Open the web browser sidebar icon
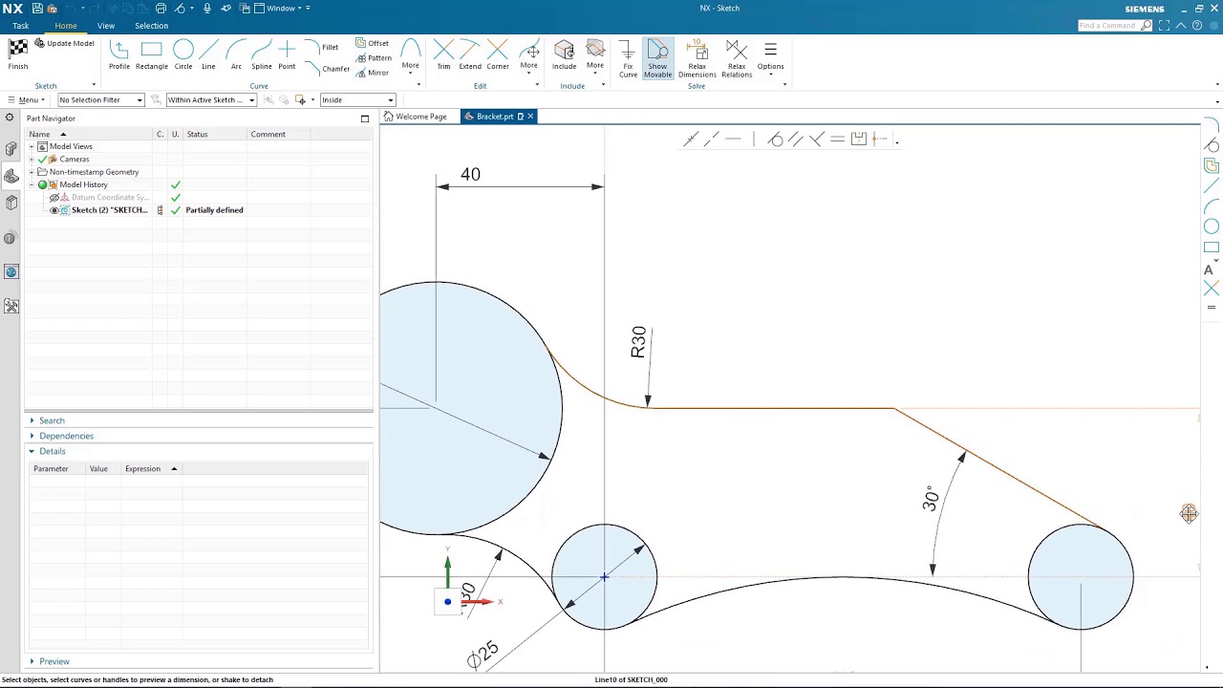Image resolution: width=1223 pixels, height=688 pixels. 11,272
